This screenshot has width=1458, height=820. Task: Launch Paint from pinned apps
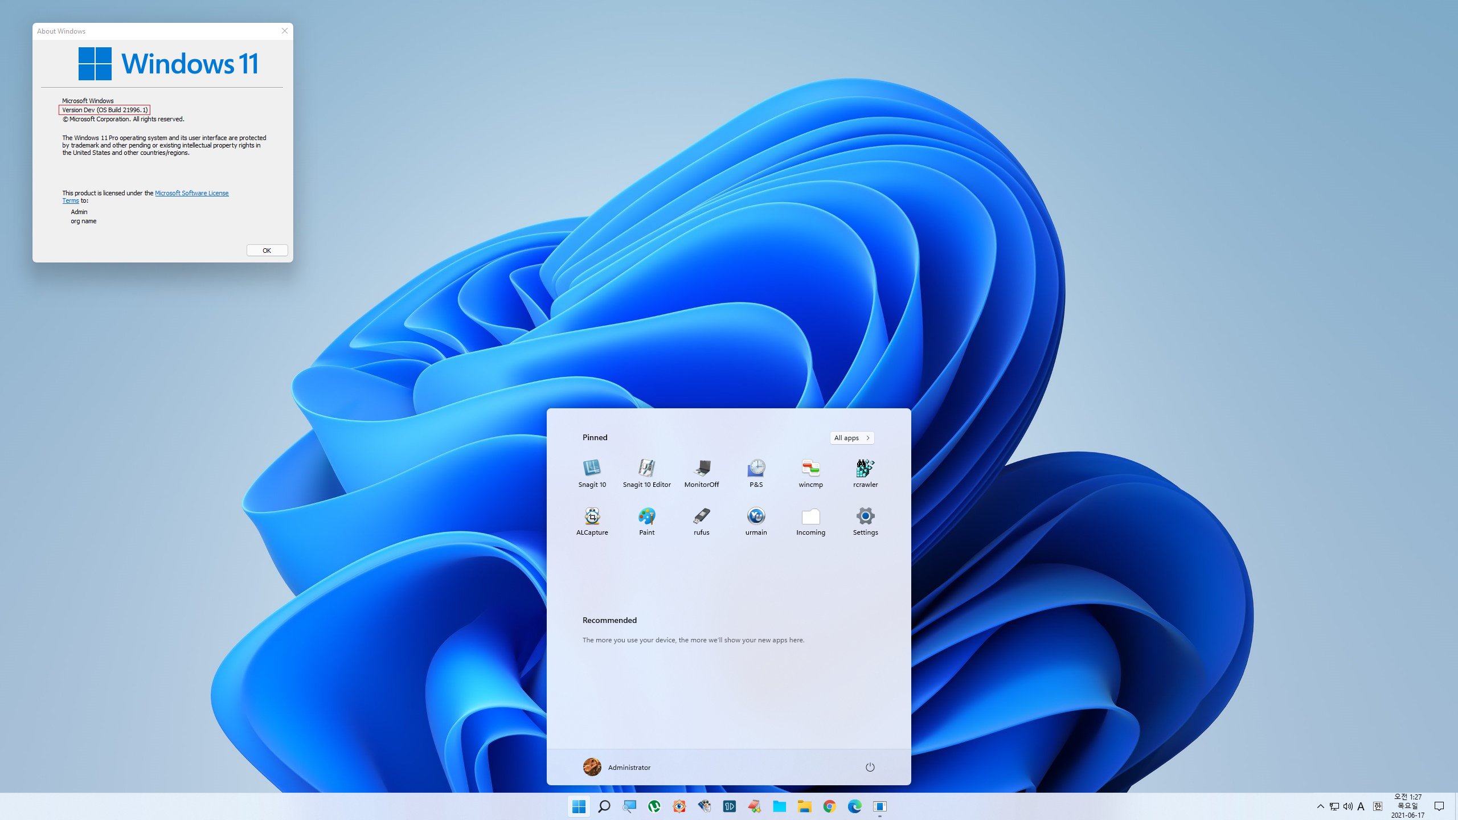point(646,520)
